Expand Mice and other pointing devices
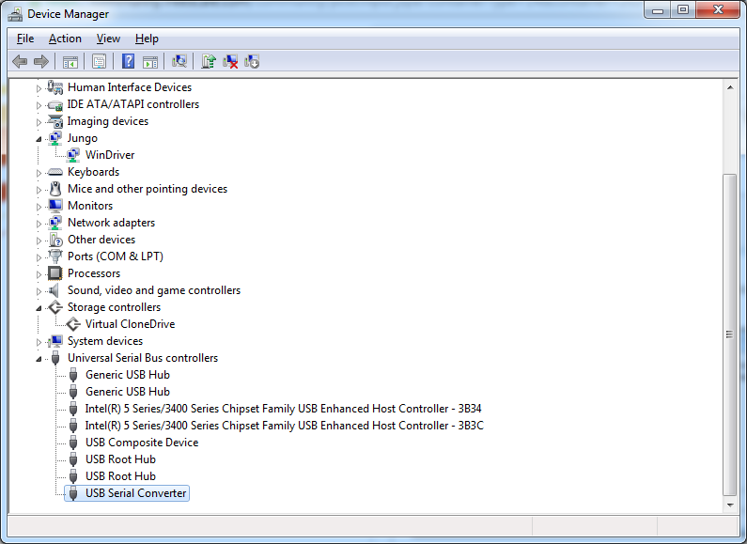Image resolution: width=747 pixels, height=544 pixels. [39, 190]
